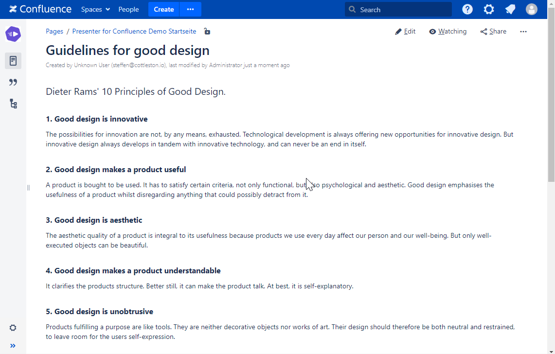Open notifications with the bell icon
The height and width of the screenshot is (354, 555).
[510, 9]
